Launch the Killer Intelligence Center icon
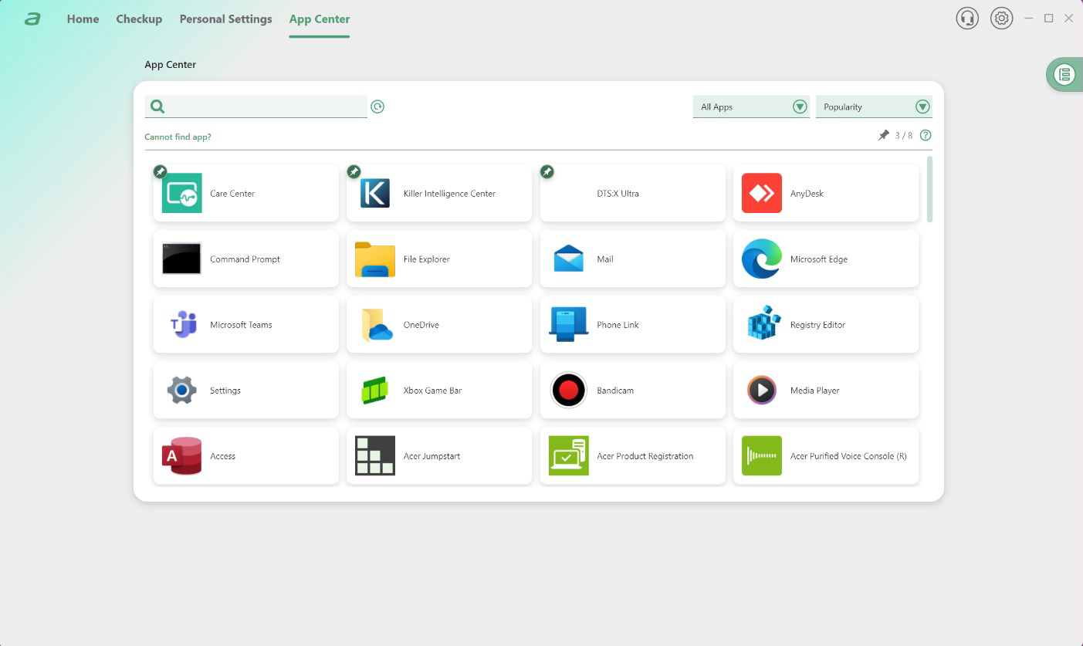This screenshot has height=646, width=1083. (x=375, y=193)
